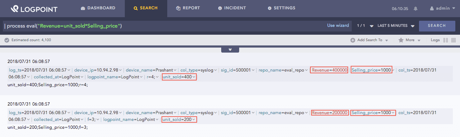Click the notifications bell icon
Screen dimensions: 460x137
point(416,8)
